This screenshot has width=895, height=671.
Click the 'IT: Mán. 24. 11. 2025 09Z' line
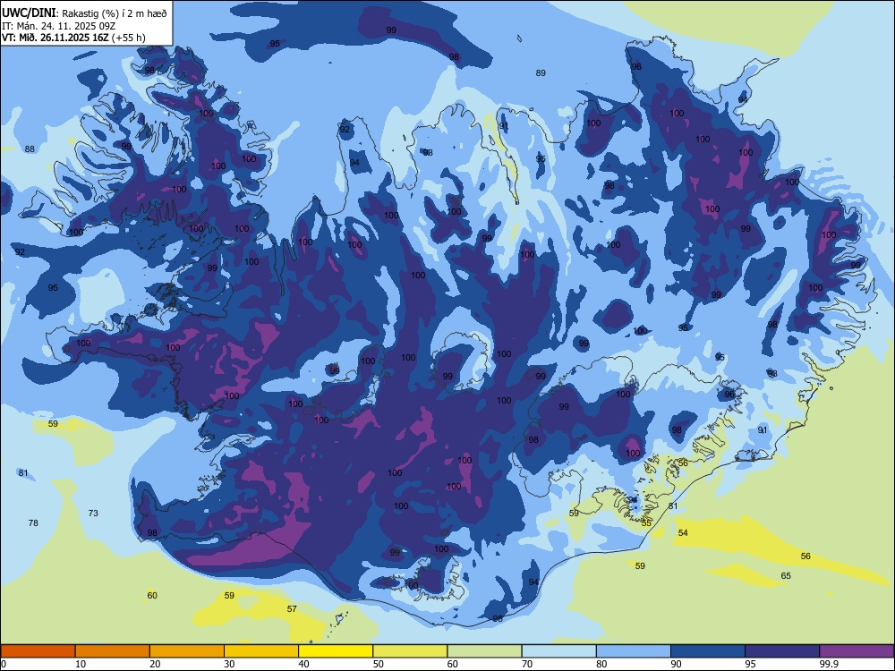pos(58,26)
